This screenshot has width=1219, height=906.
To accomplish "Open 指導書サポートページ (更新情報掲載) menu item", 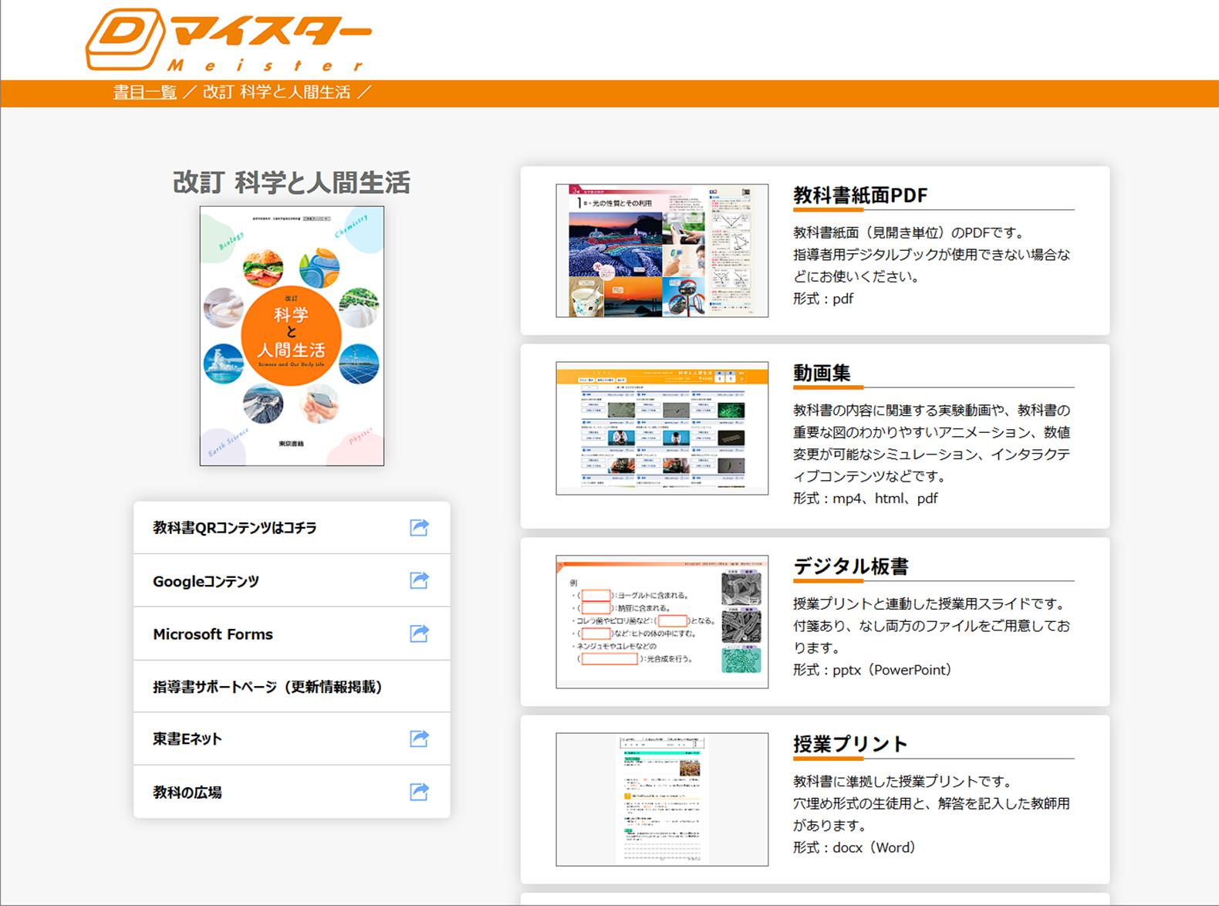I will tap(267, 687).
